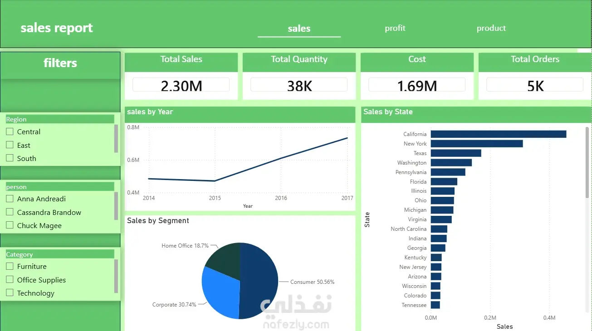
Task: Click the 2014 year axis label
Action: (148, 198)
